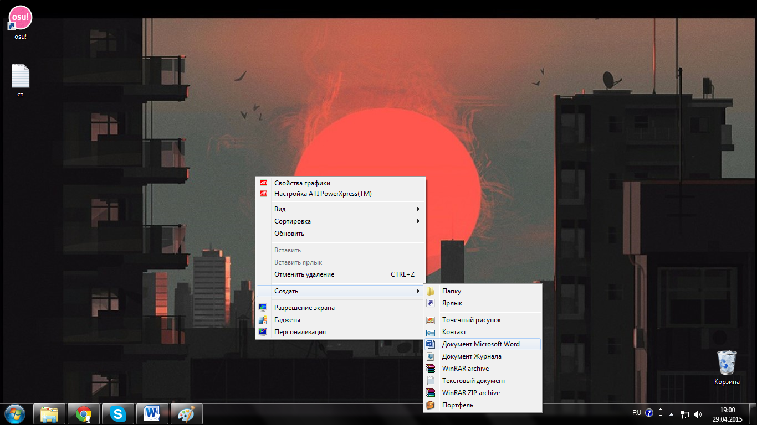This screenshot has width=757, height=425.
Task: Click the folder icon next to Папку
Action: (x=431, y=291)
